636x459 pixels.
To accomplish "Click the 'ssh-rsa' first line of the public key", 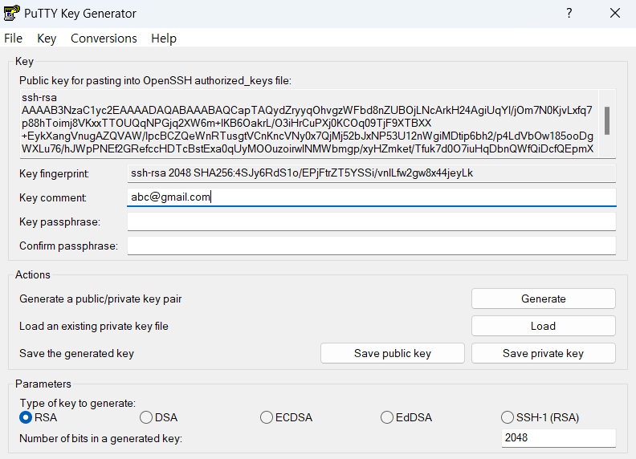I will point(39,97).
